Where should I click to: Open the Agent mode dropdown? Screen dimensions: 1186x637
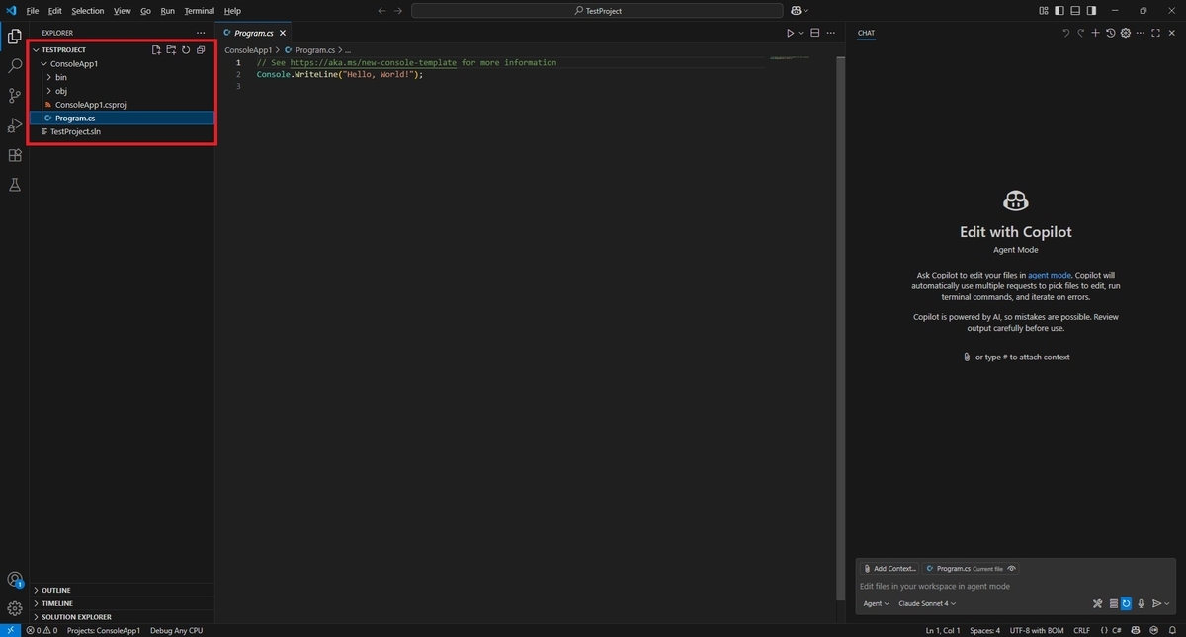tap(876, 603)
